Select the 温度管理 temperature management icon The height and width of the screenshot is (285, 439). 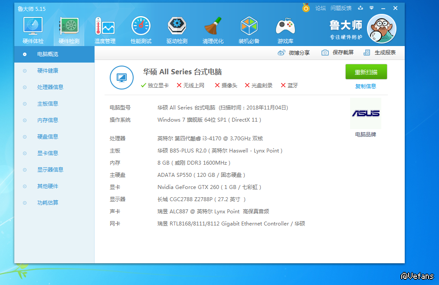click(105, 30)
